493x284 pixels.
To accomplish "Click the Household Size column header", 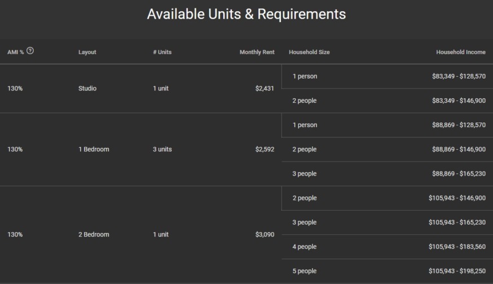I will [x=309, y=53].
